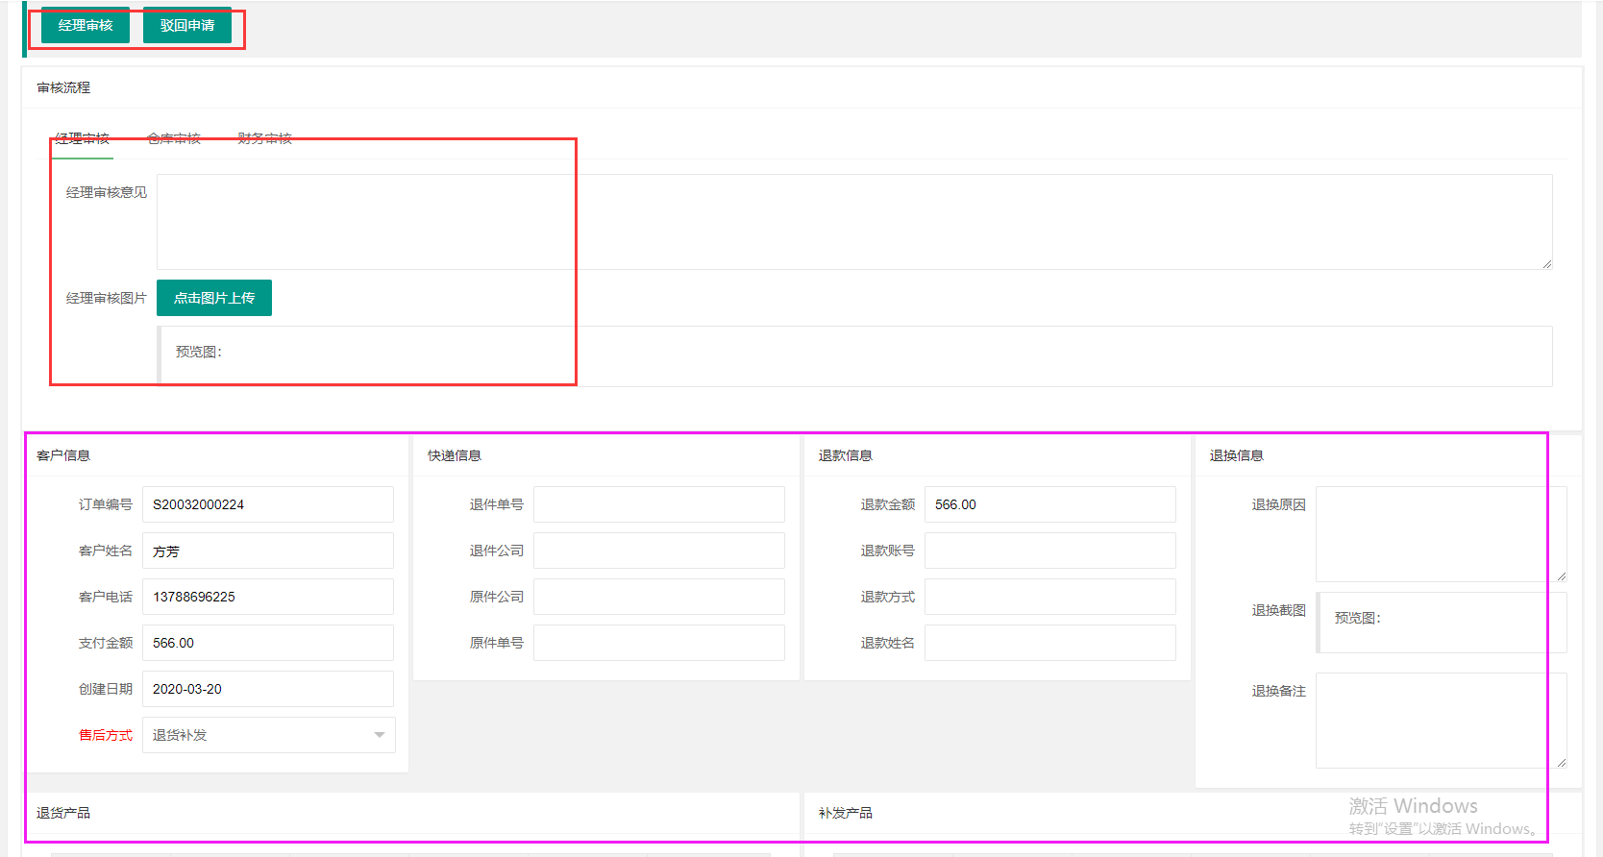Image resolution: width=1603 pixels, height=857 pixels.
Task: Click the 原件公司 input field
Action: click(659, 597)
